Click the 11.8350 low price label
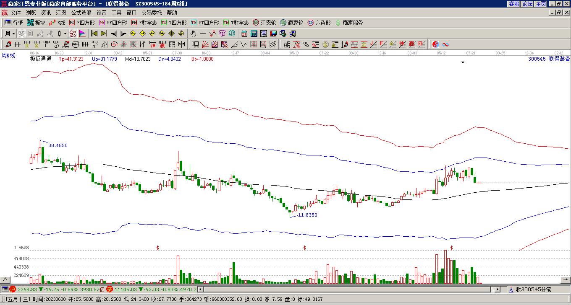This screenshot has width=571, height=305. 308,215
